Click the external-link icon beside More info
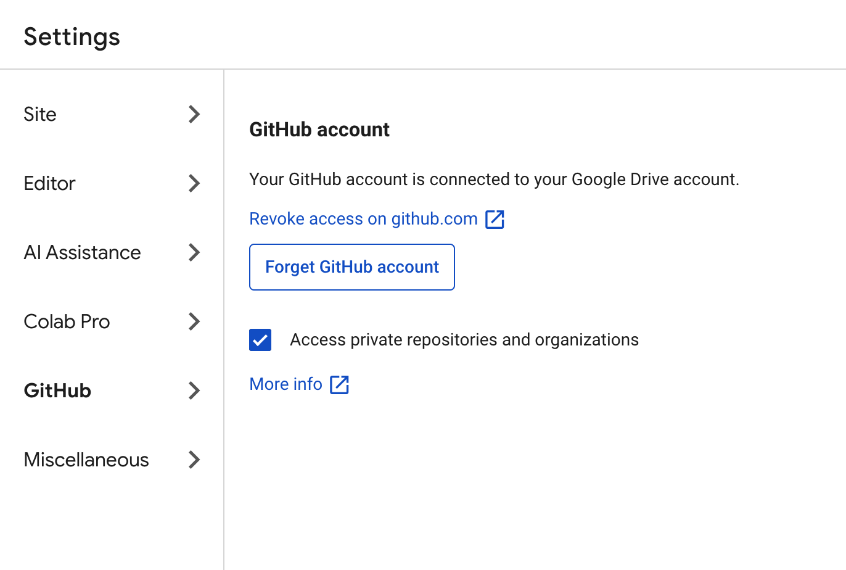Viewport: 846px width, 570px height. (x=340, y=384)
